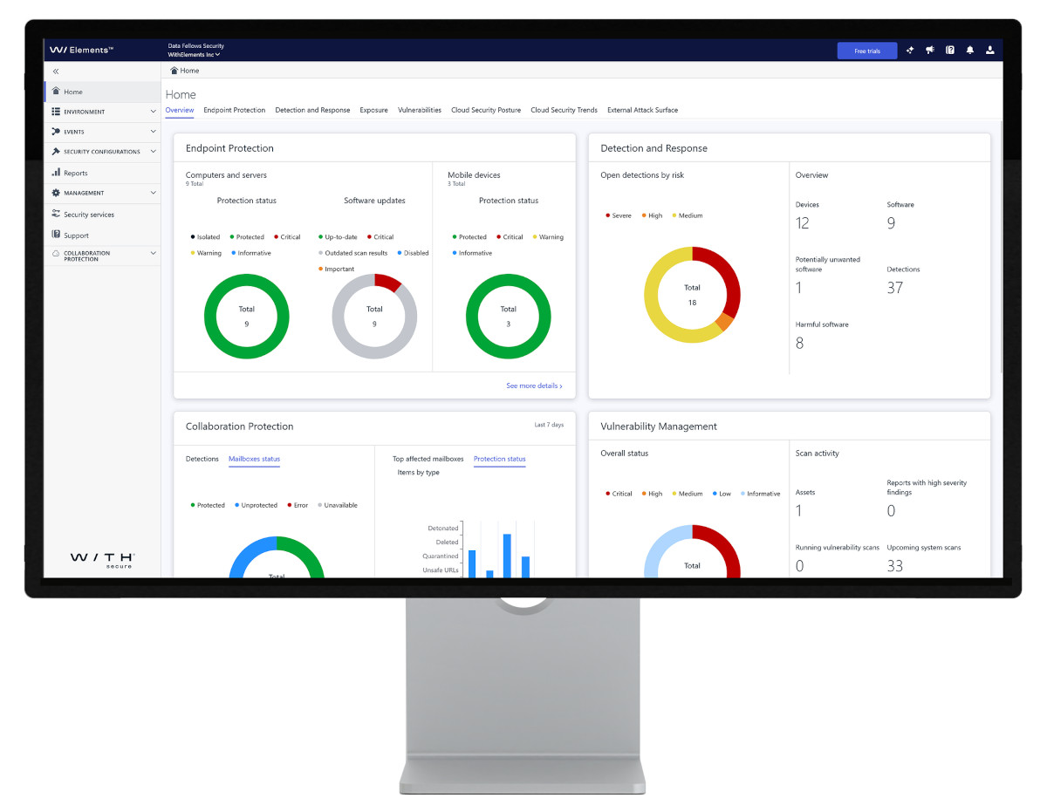Open the WithElements Inc organization dropdown
This screenshot has height=812, width=1047.
click(x=194, y=55)
